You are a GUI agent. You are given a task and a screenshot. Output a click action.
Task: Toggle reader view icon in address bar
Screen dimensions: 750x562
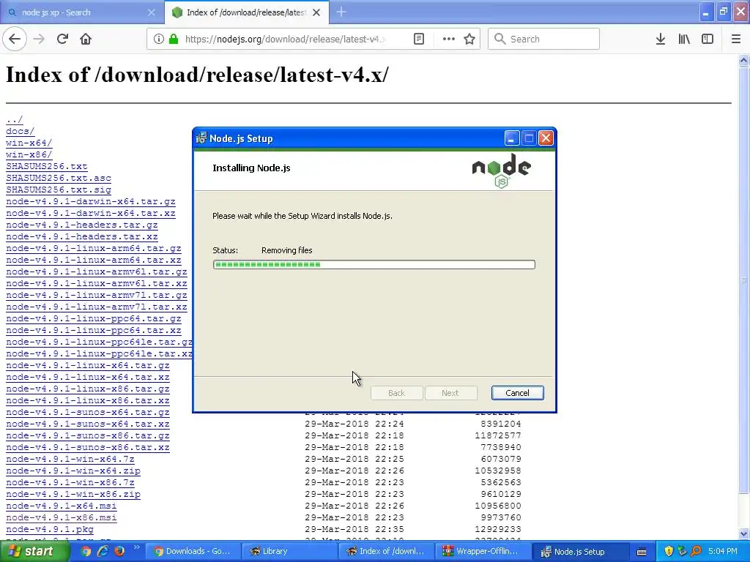(x=418, y=39)
